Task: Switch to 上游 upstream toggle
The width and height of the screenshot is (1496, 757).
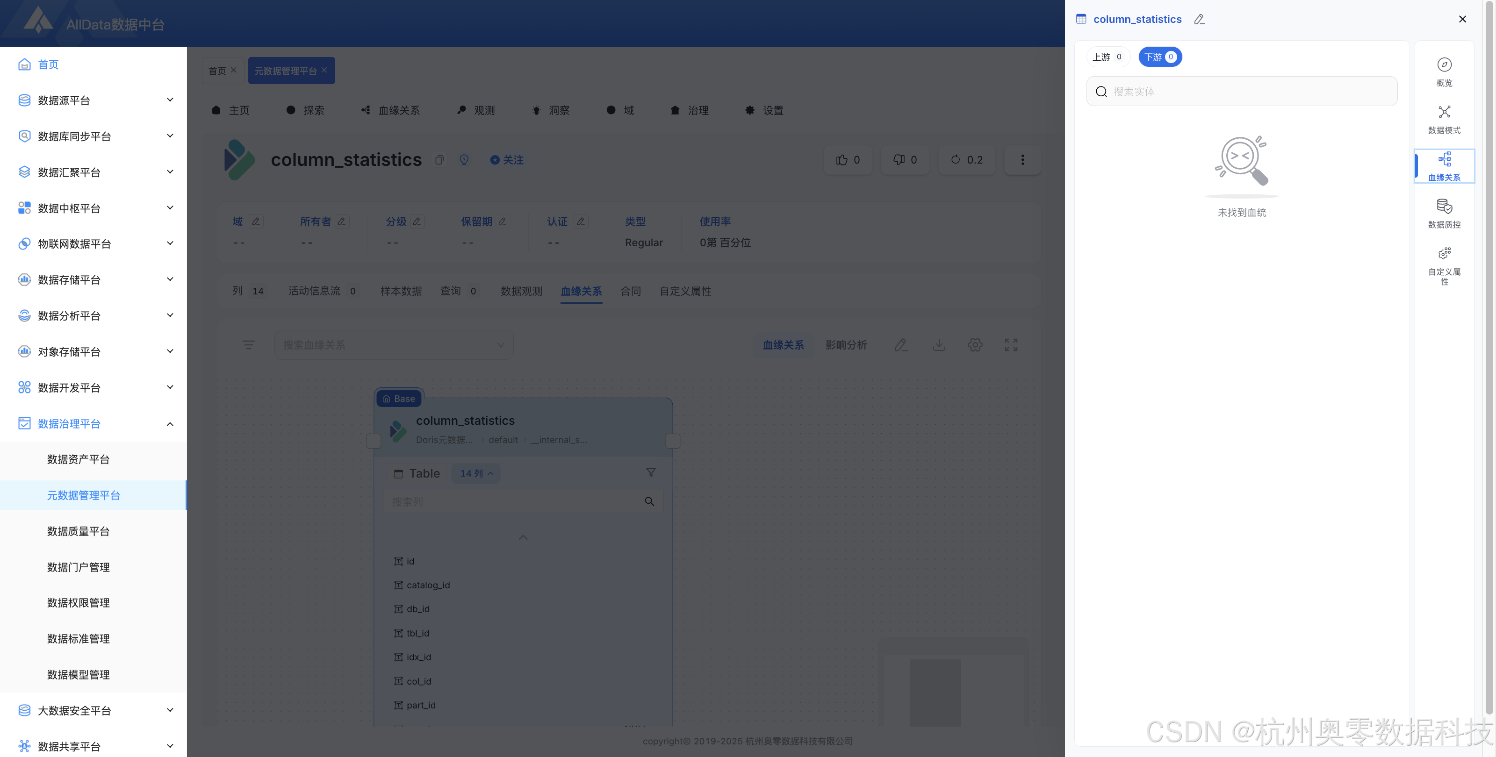Action: [x=1107, y=57]
